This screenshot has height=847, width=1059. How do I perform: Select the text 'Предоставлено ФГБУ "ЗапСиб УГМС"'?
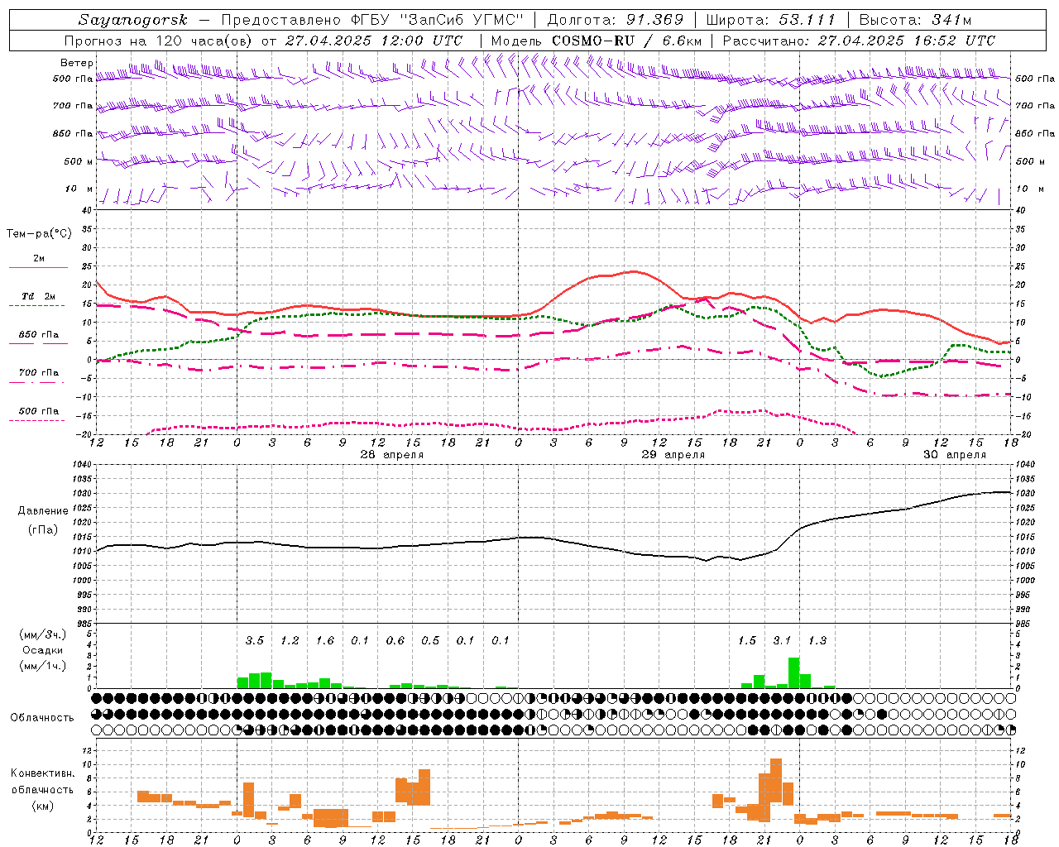pos(372,20)
